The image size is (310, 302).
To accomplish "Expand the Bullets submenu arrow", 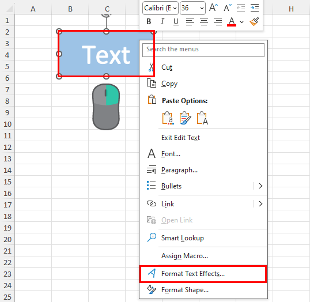I will [x=260, y=186].
